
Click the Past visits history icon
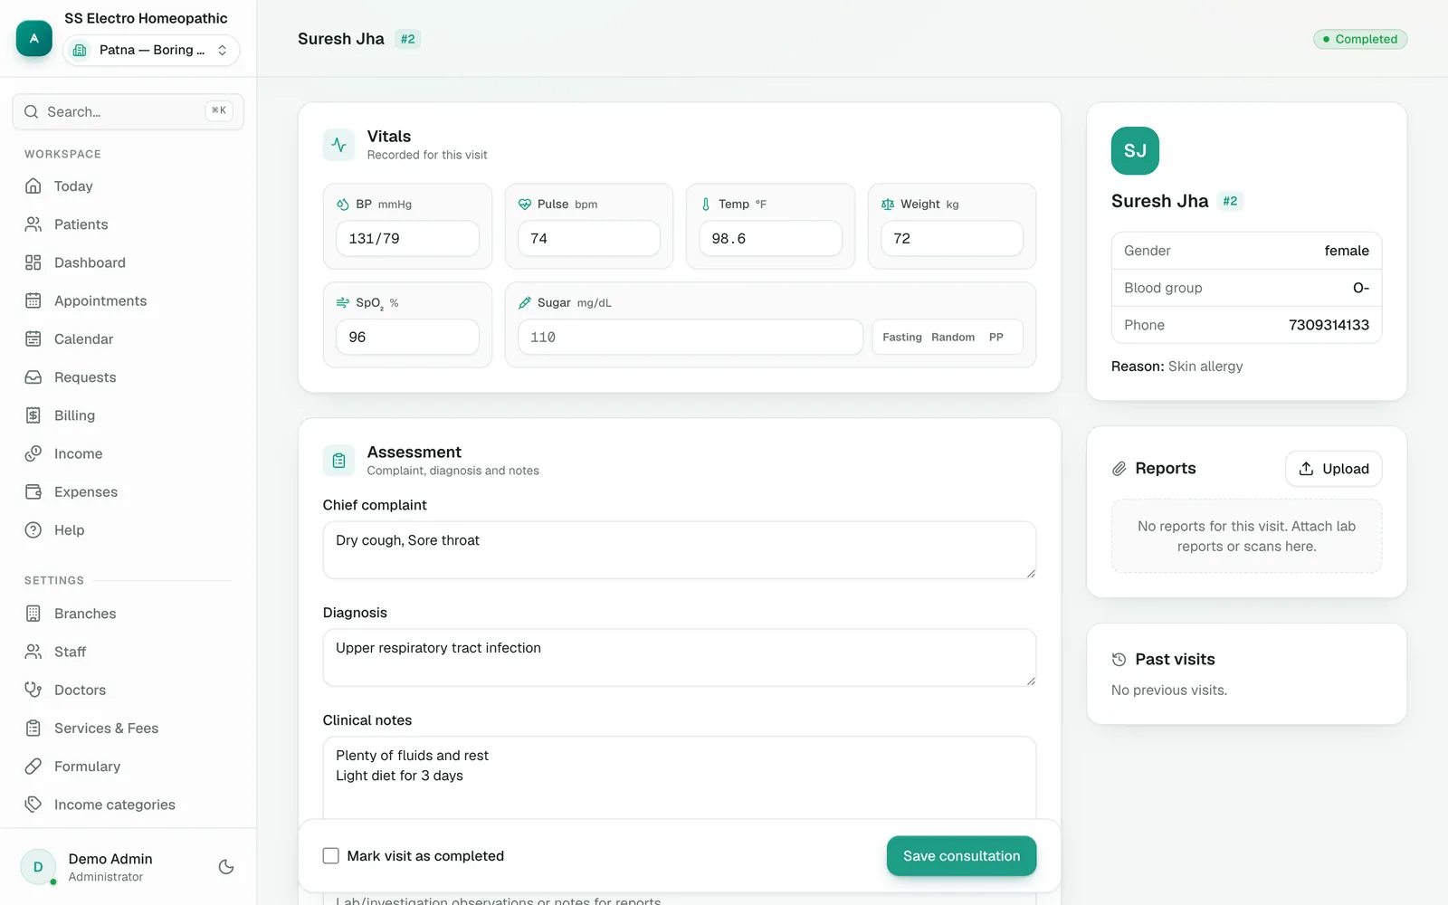pos(1119,660)
